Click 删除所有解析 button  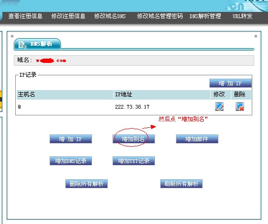pos(86,183)
